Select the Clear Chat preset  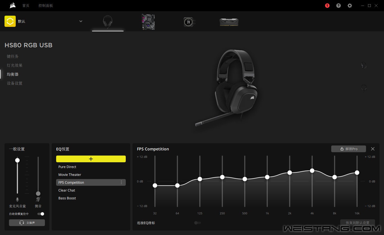[x=91, y=190]
